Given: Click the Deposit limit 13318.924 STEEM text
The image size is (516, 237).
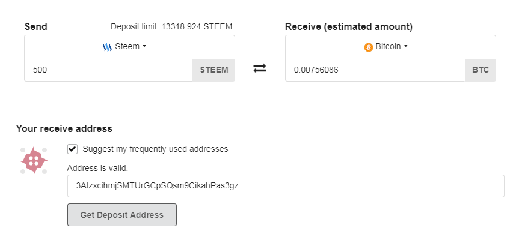Looking at the screenshot, I should (x=171, y=26).
